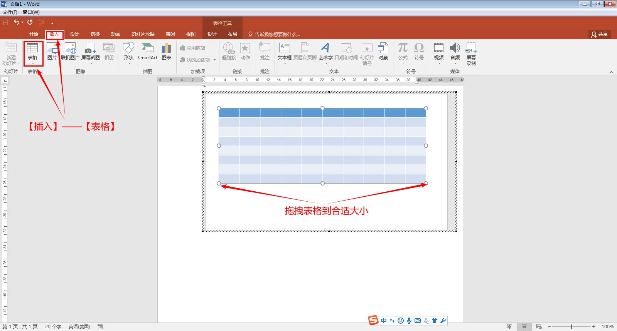Screen dimensions: 617x331
Task: Open 联机图片 online pictures
Action: (70, 52)
